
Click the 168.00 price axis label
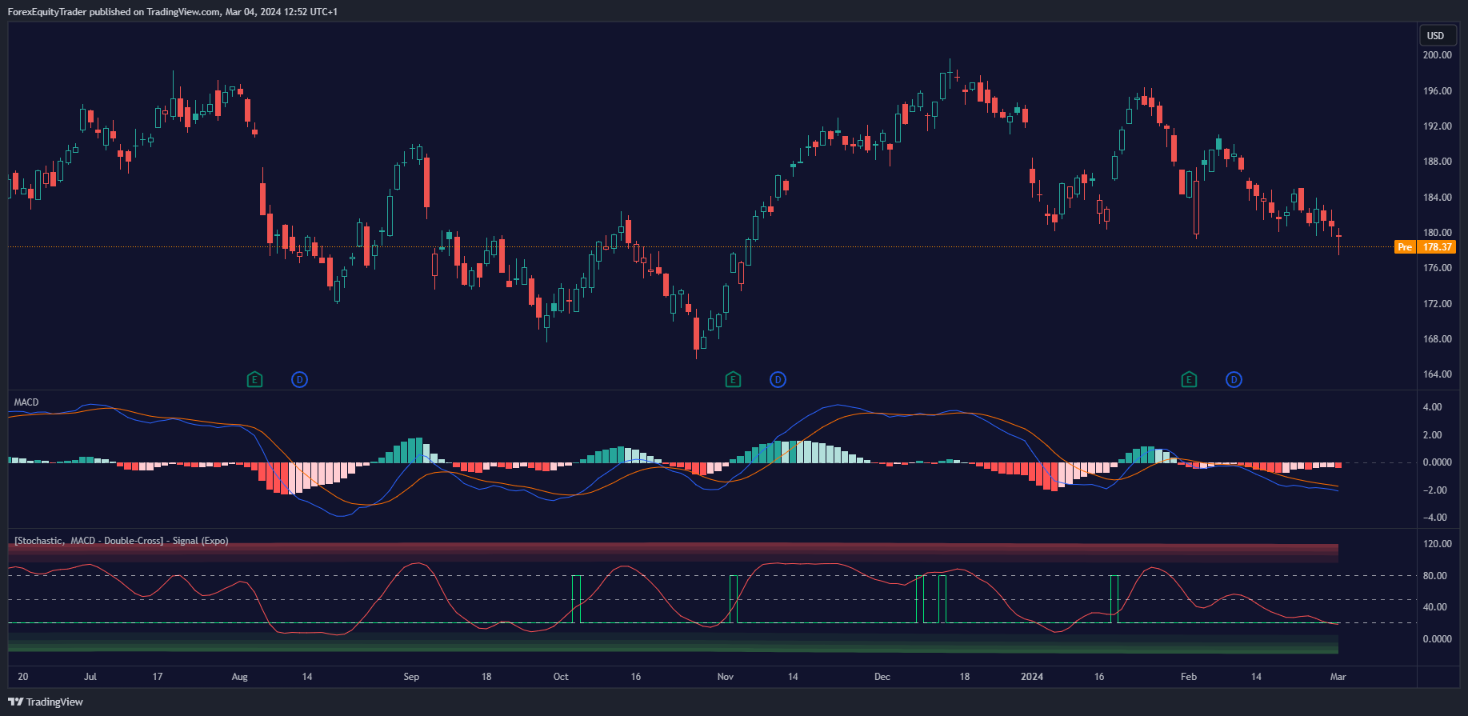[1438, 339]
